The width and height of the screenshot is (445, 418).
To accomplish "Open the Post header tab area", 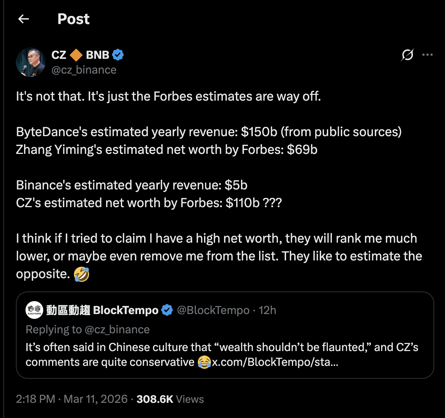I will tap(73, 18).
